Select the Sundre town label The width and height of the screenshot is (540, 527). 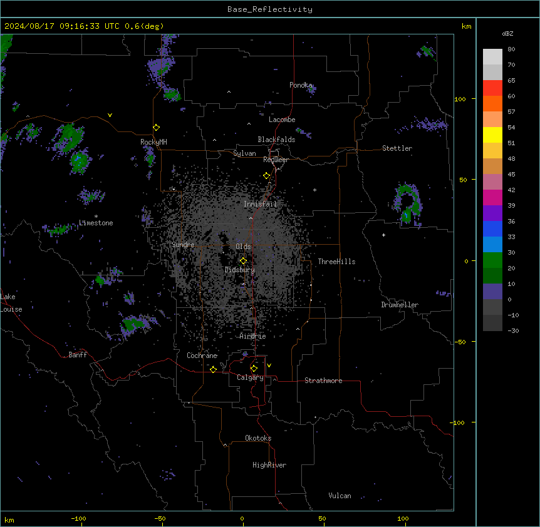pos(183,245)
